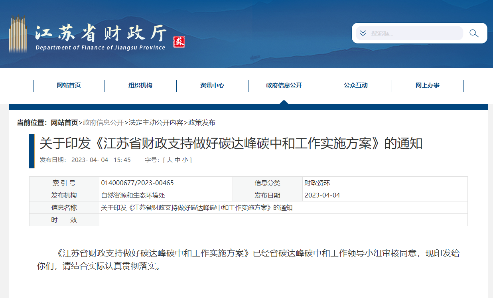
Task: Select the 政府信息公开 tab
Action: point(284,85)
